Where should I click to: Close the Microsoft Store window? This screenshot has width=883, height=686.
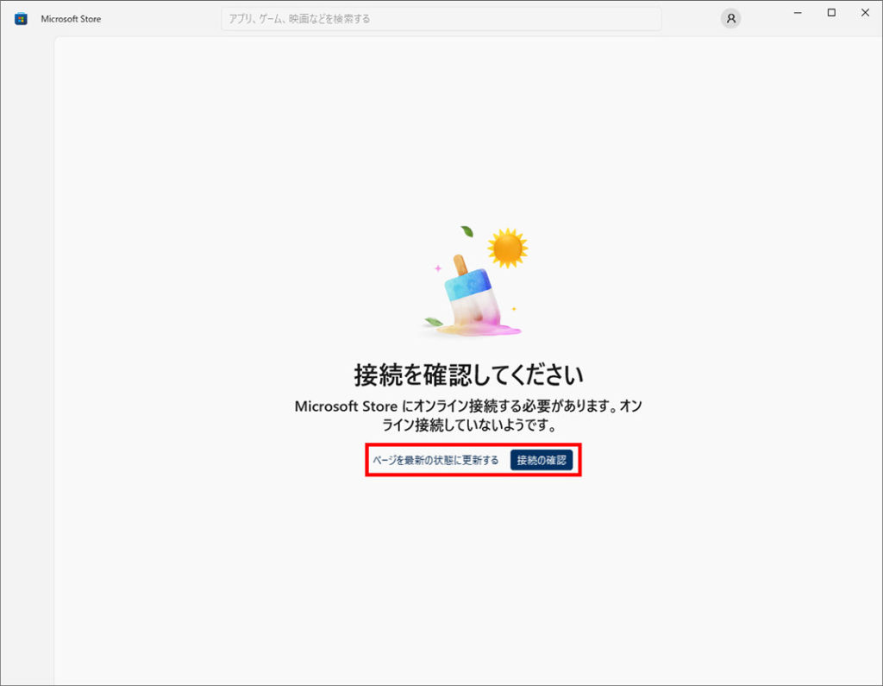tap(865, 13)
